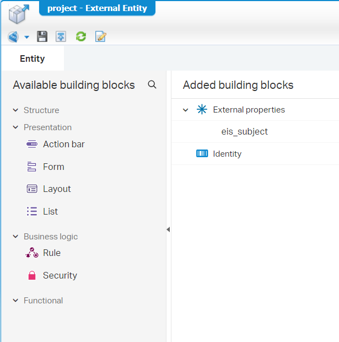Click the blue cube toolbar icon
Image resolution: width=339 pixels, height=342 pixels.
[x=13, y=37]
